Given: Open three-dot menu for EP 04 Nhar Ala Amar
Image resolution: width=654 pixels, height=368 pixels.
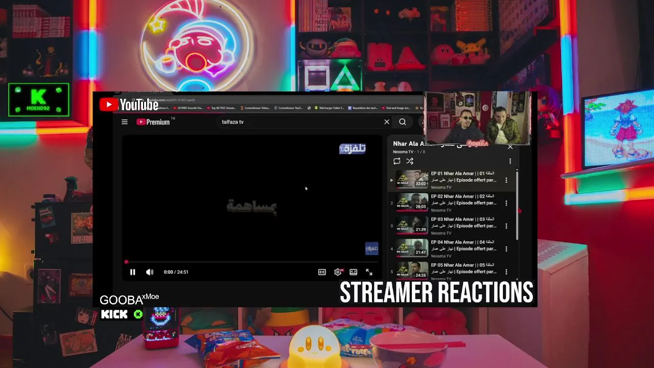Looking at the screenshot, I should coord(506,249).
